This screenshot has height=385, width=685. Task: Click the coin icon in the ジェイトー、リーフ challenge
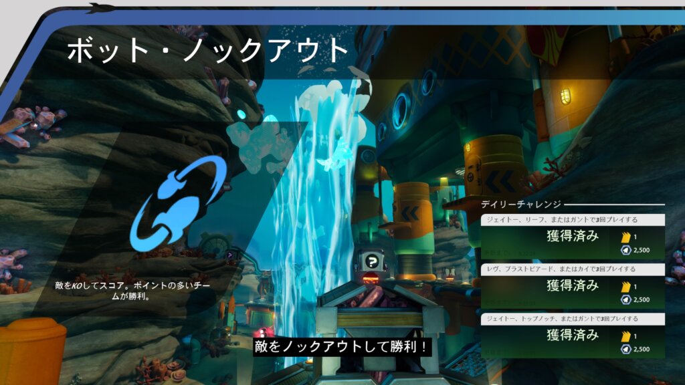pos(626,250)
